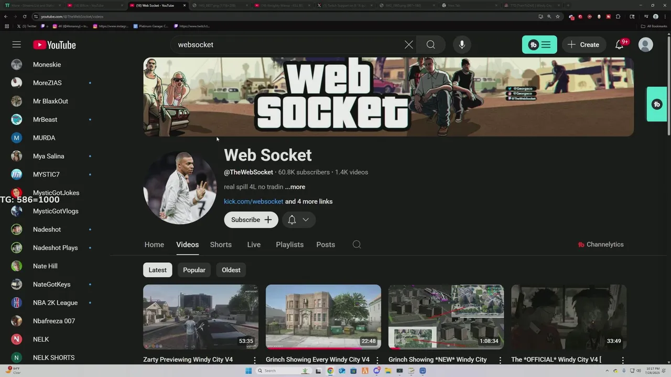Click the Create button
This screenshot has width=671, height=377.
point(583,45)
